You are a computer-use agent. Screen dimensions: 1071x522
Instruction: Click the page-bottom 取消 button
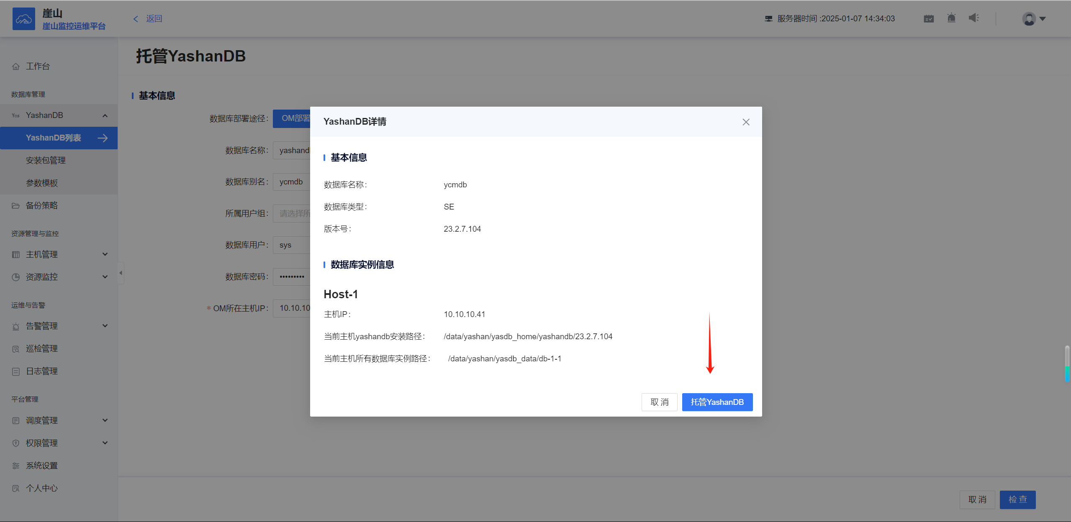[977, 500]
